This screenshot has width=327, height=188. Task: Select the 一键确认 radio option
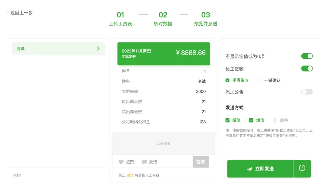coord(259,80)
